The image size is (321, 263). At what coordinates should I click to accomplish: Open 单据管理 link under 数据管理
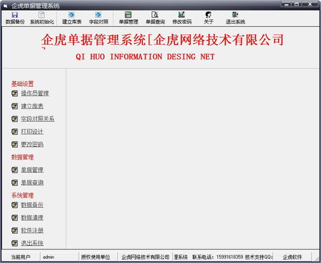click(32, 170)
